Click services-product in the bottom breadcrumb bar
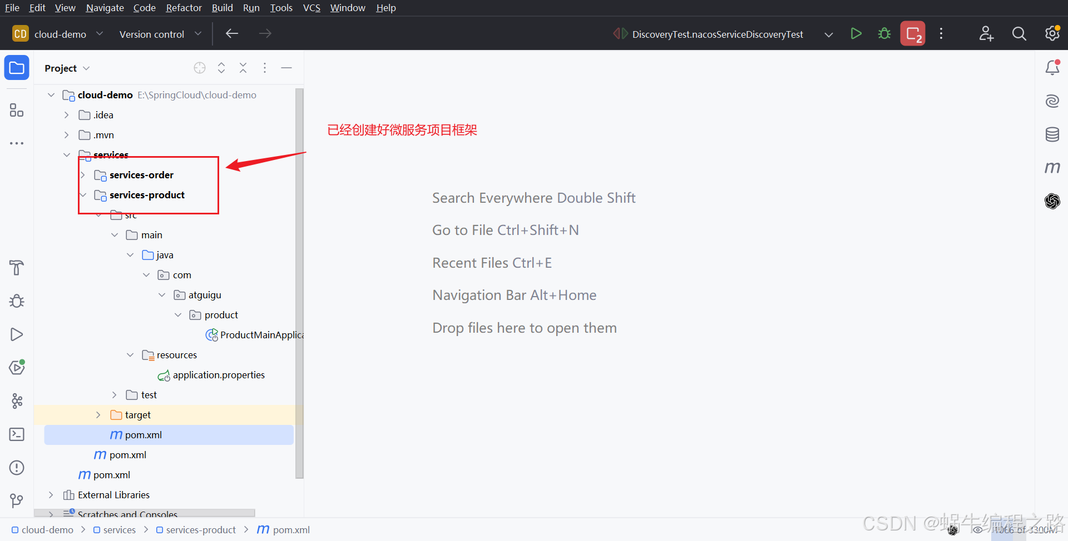The image size is (1068, 541). tap(196, 530)
